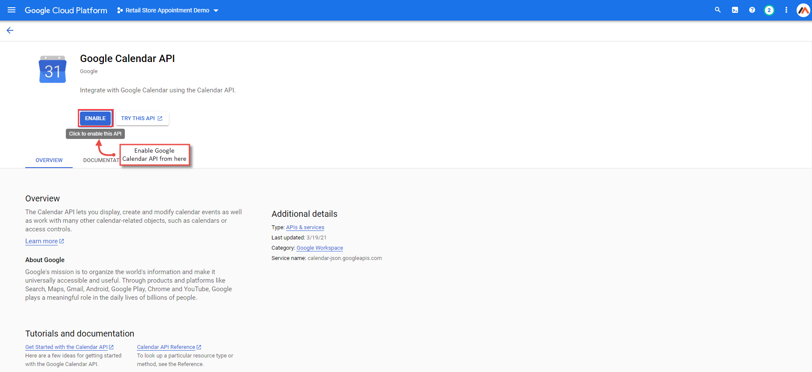The image size is (812, 372).
Task: Click the Google Calendar 31 icon
Action: pyautogui.click(x=53, y=69)
